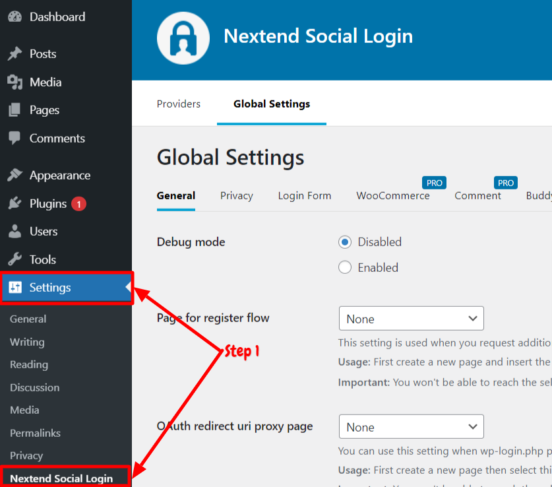Viewport: 552px width, 487px height.
Task: Click the Dashboard gauge icon
Action: (15, 17)
